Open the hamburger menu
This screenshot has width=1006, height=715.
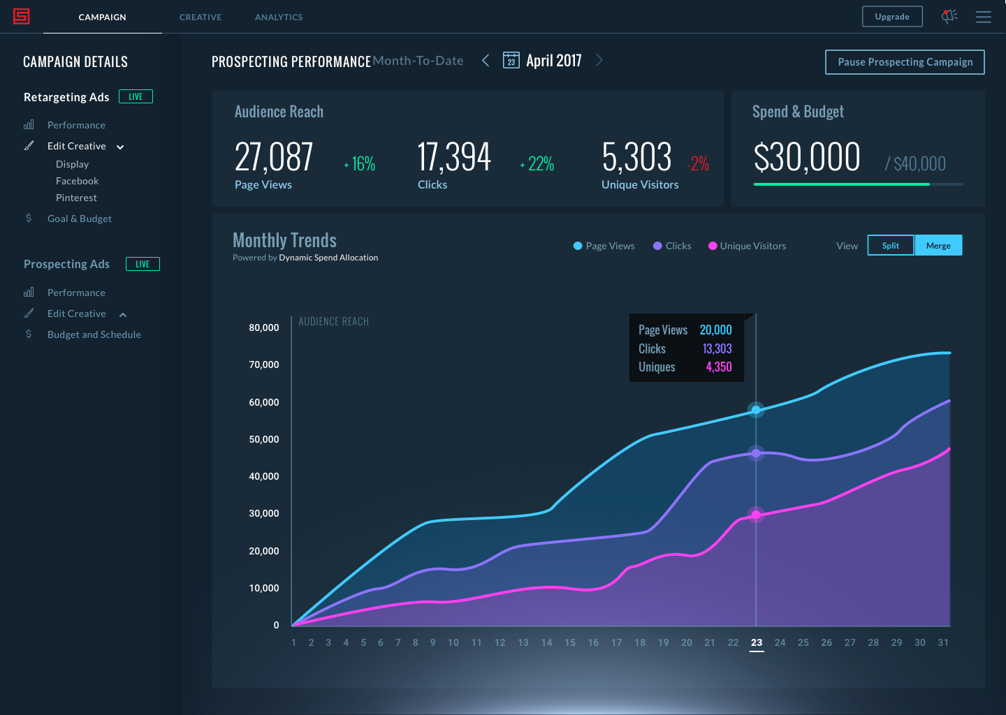pos(984,17)
